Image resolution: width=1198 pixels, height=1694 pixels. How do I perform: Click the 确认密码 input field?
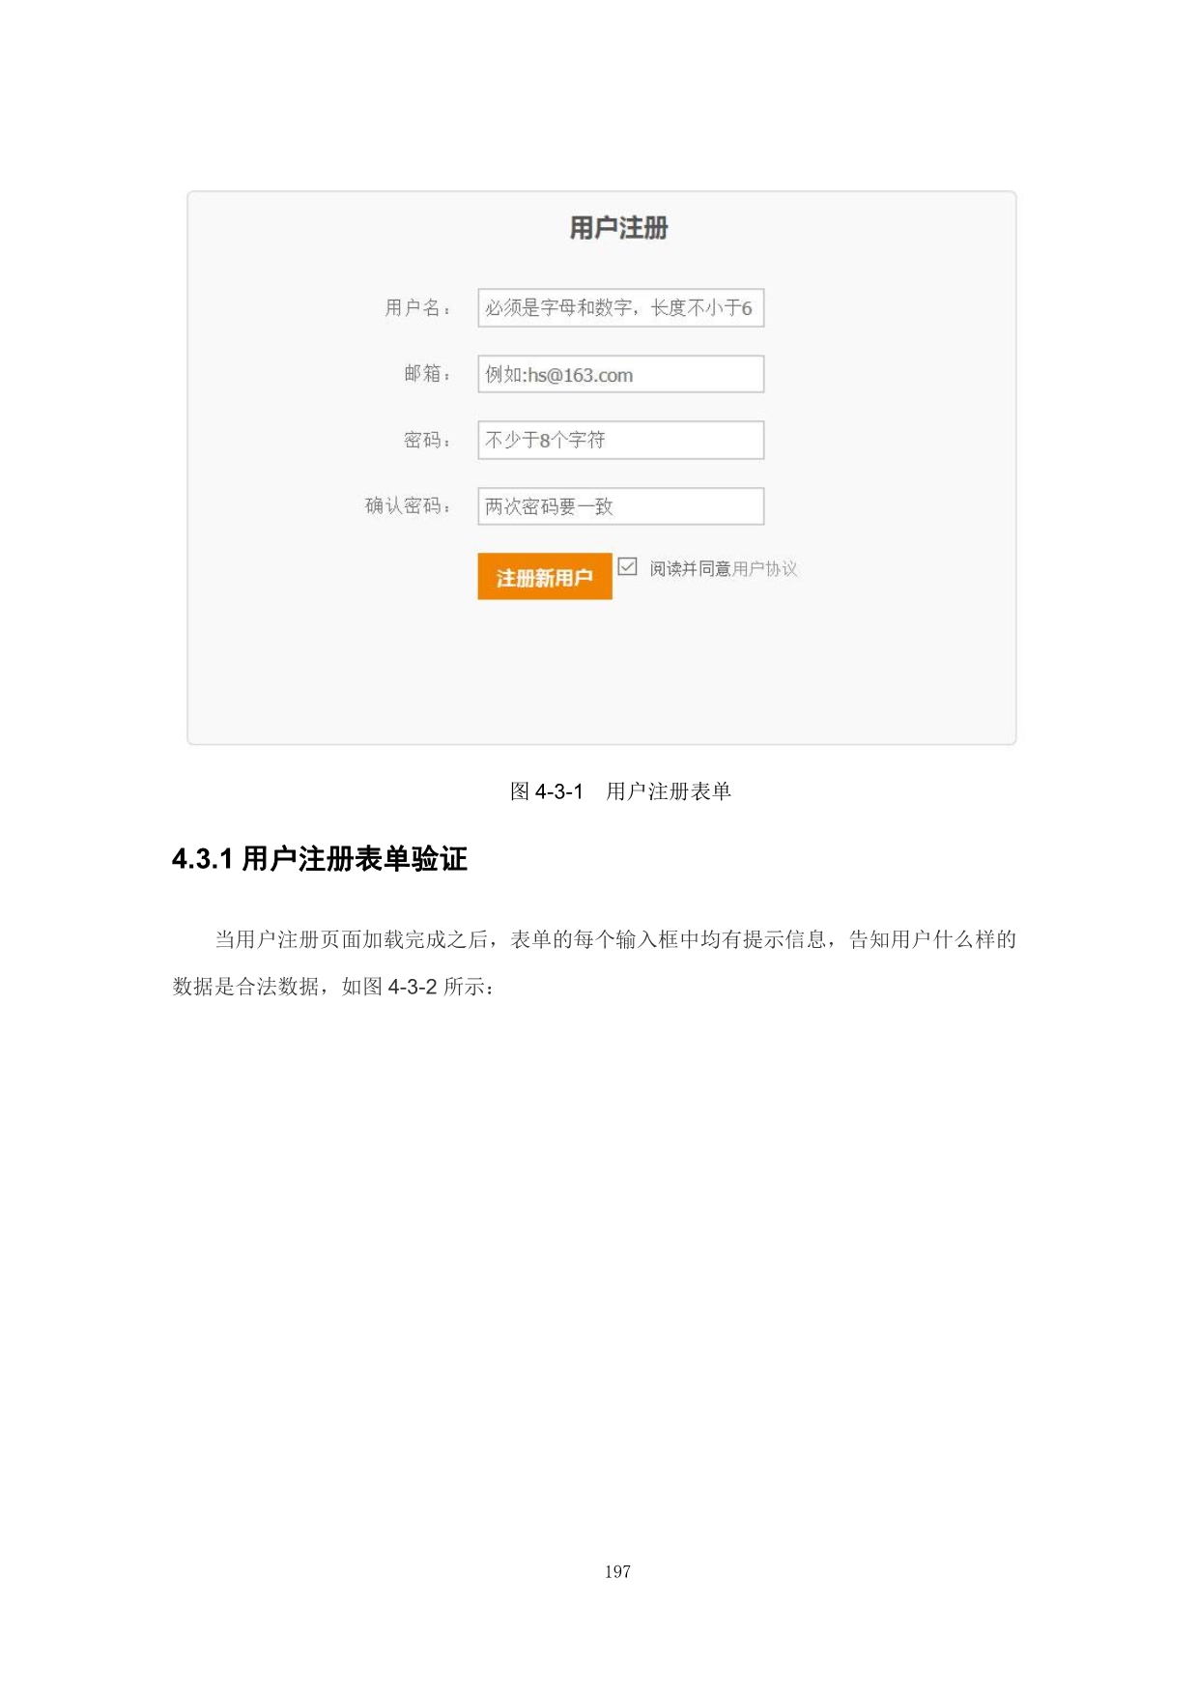point(620,505)
